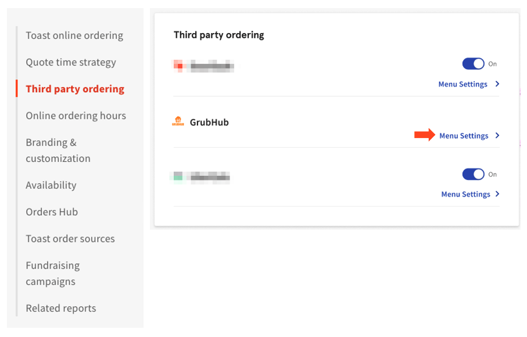Select Third party ordering in the sidebar
527x337 pixels.
pyautogui.click(x=74, y=89)
